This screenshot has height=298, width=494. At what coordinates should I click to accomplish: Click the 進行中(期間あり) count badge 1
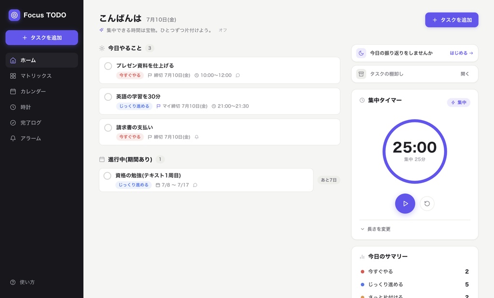point(160,160)
